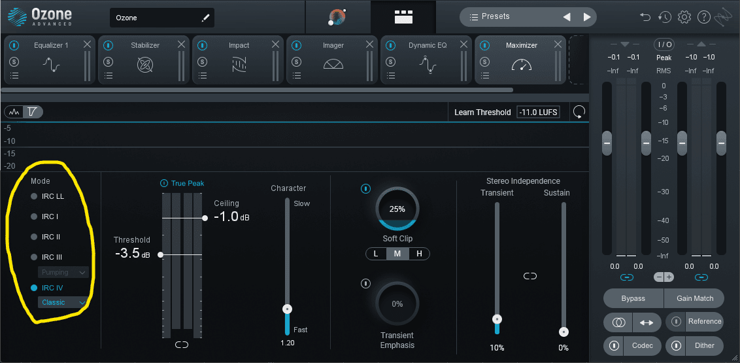Open Maximizer module preset list icon
Screen dimensions: 740x363
coord(484,75)
